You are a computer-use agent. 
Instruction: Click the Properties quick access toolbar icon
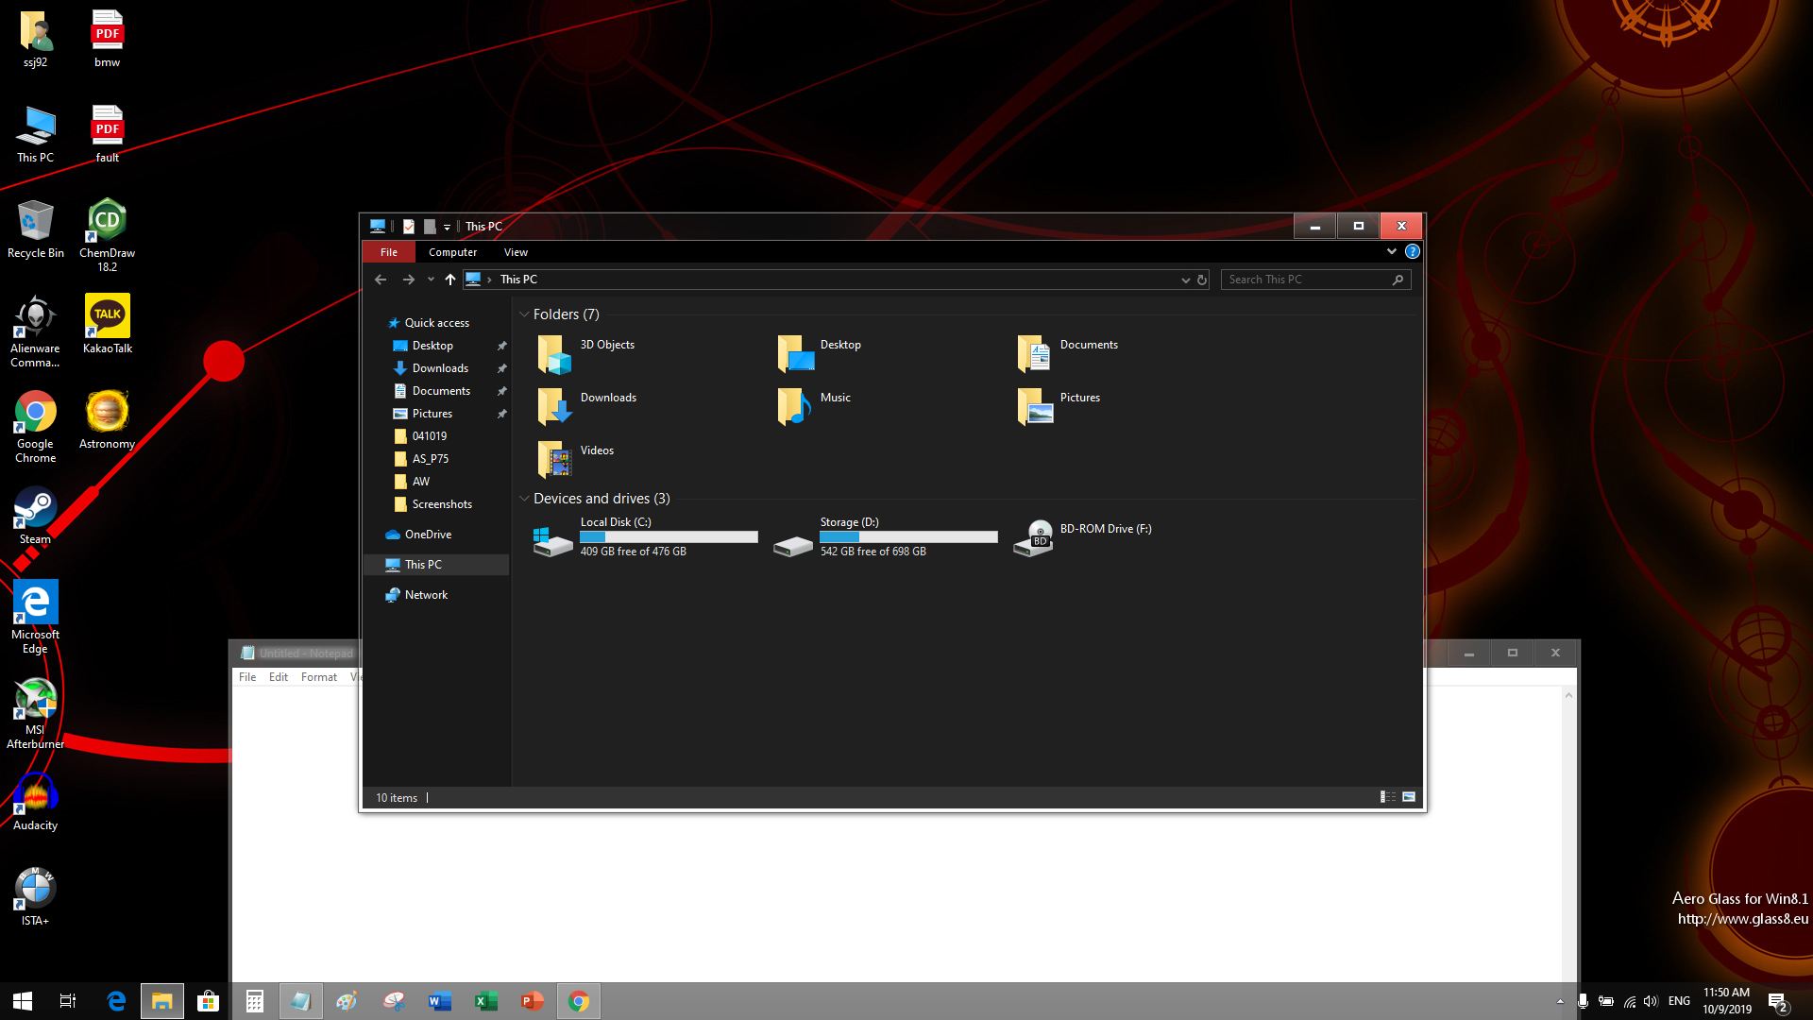pos(409,227)
